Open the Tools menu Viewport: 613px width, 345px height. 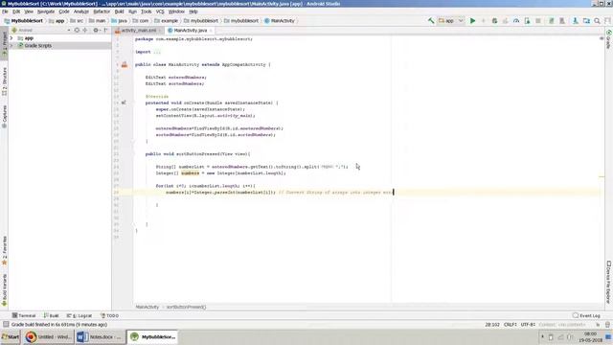click(146, 11)
